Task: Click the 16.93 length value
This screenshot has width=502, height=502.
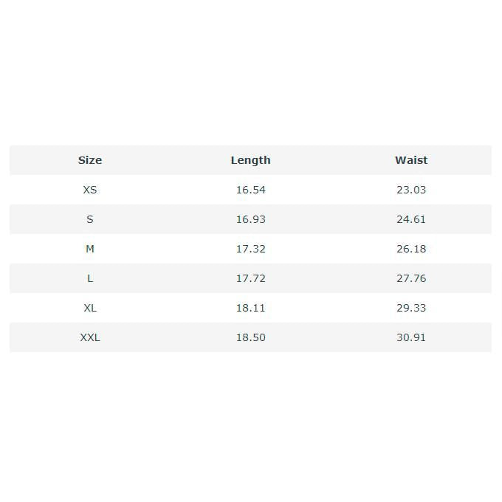Action: [250, 219]
